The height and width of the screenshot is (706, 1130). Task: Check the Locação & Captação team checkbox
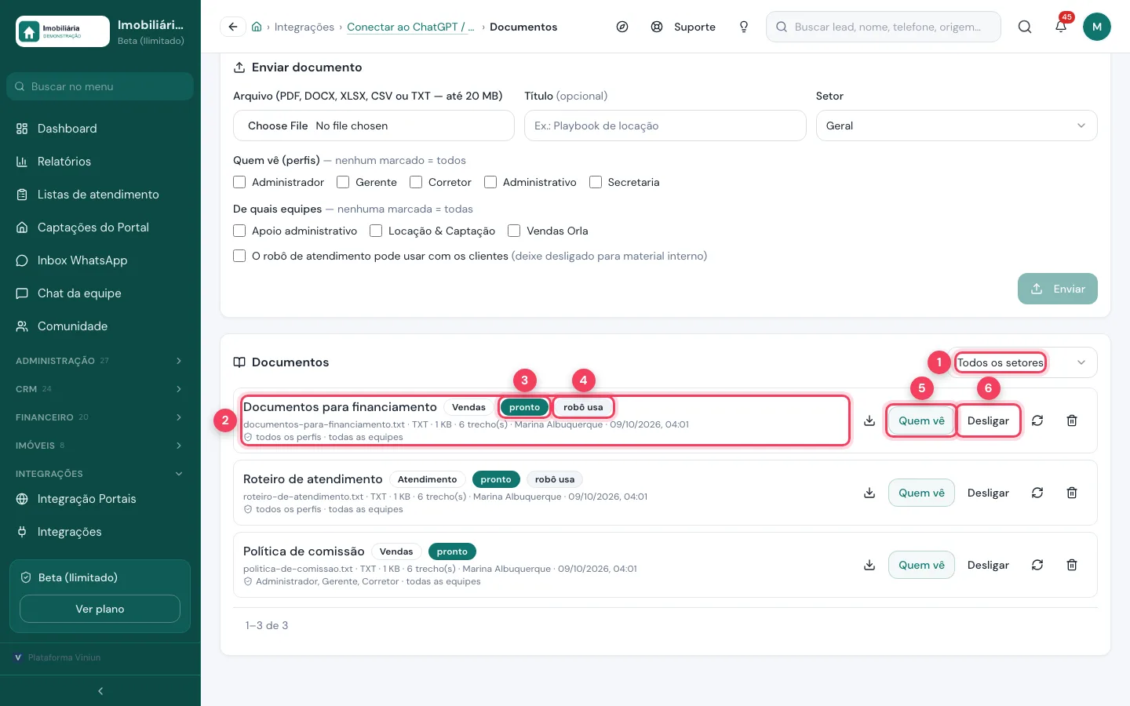pyautogui.click(x=376, y=231)
